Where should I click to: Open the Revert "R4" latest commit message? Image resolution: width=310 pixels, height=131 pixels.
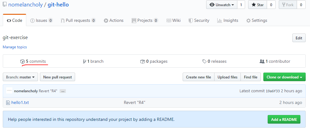click(48, 91)
